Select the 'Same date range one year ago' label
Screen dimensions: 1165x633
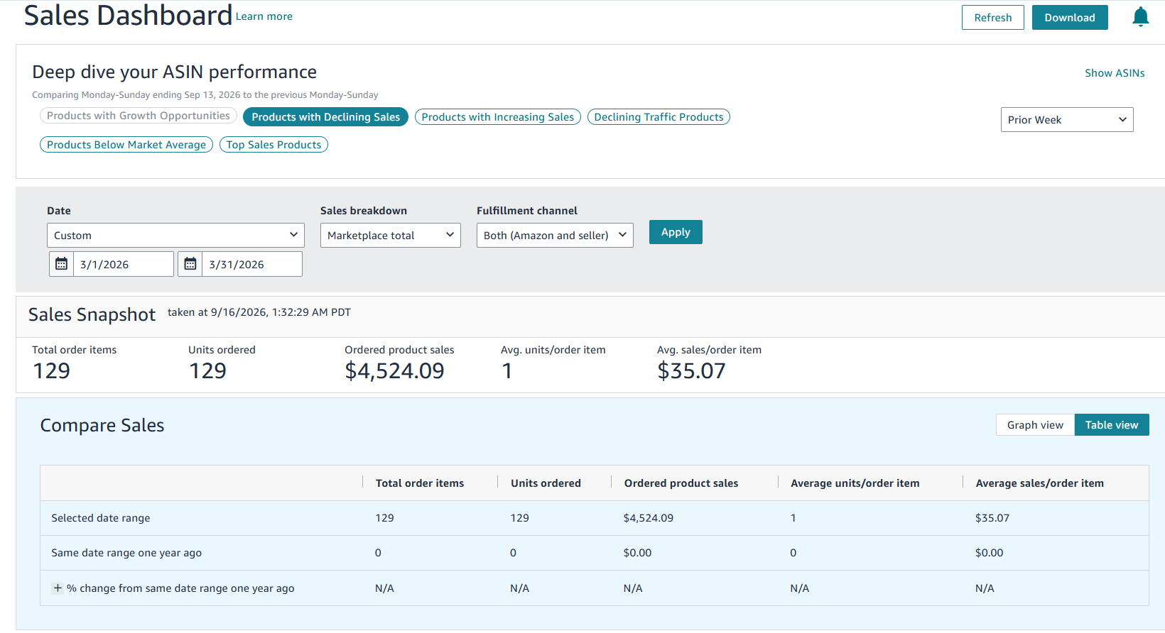(126, 553)
